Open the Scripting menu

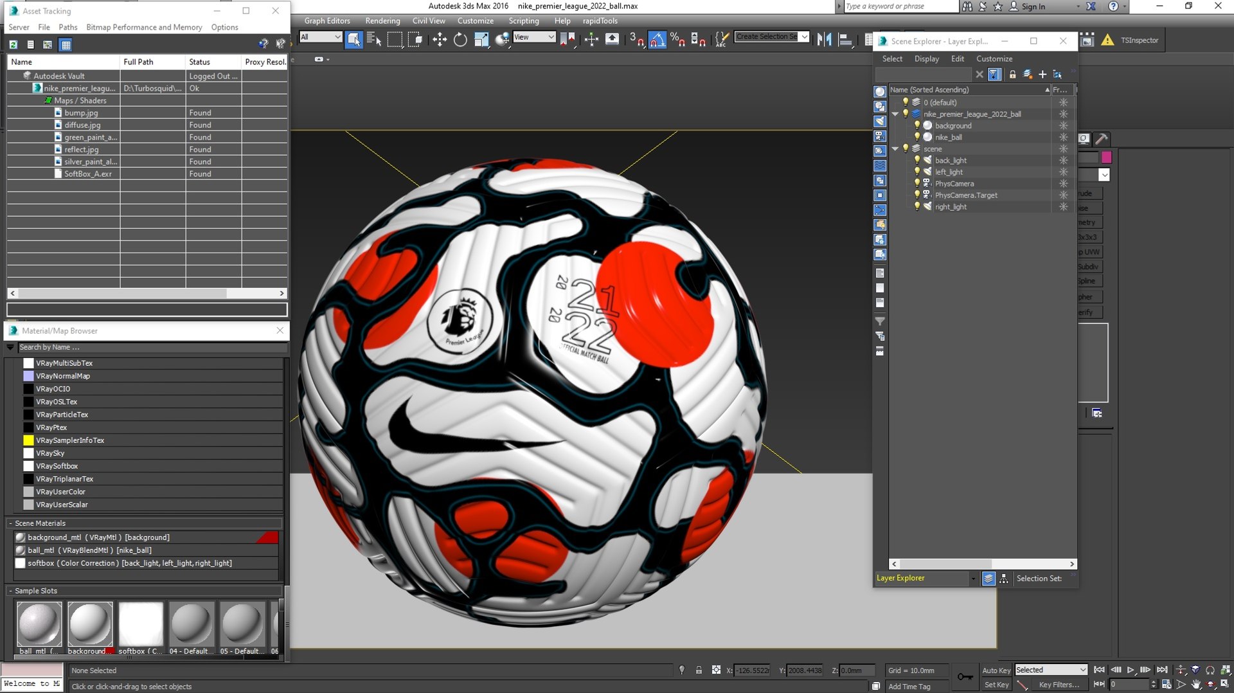click(524, 21)
